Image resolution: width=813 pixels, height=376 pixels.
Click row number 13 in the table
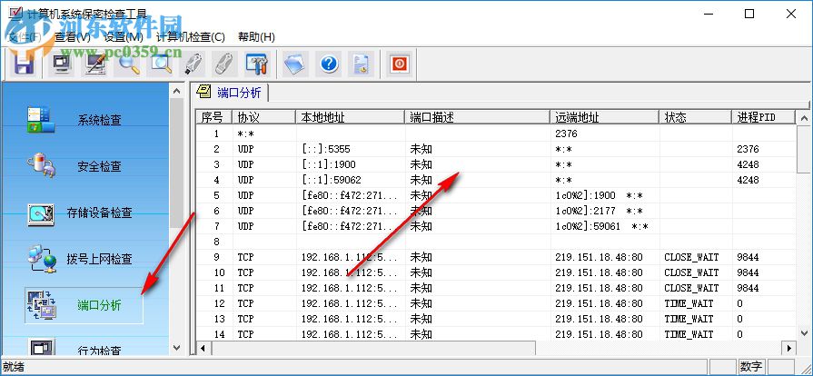click(219, 319)
